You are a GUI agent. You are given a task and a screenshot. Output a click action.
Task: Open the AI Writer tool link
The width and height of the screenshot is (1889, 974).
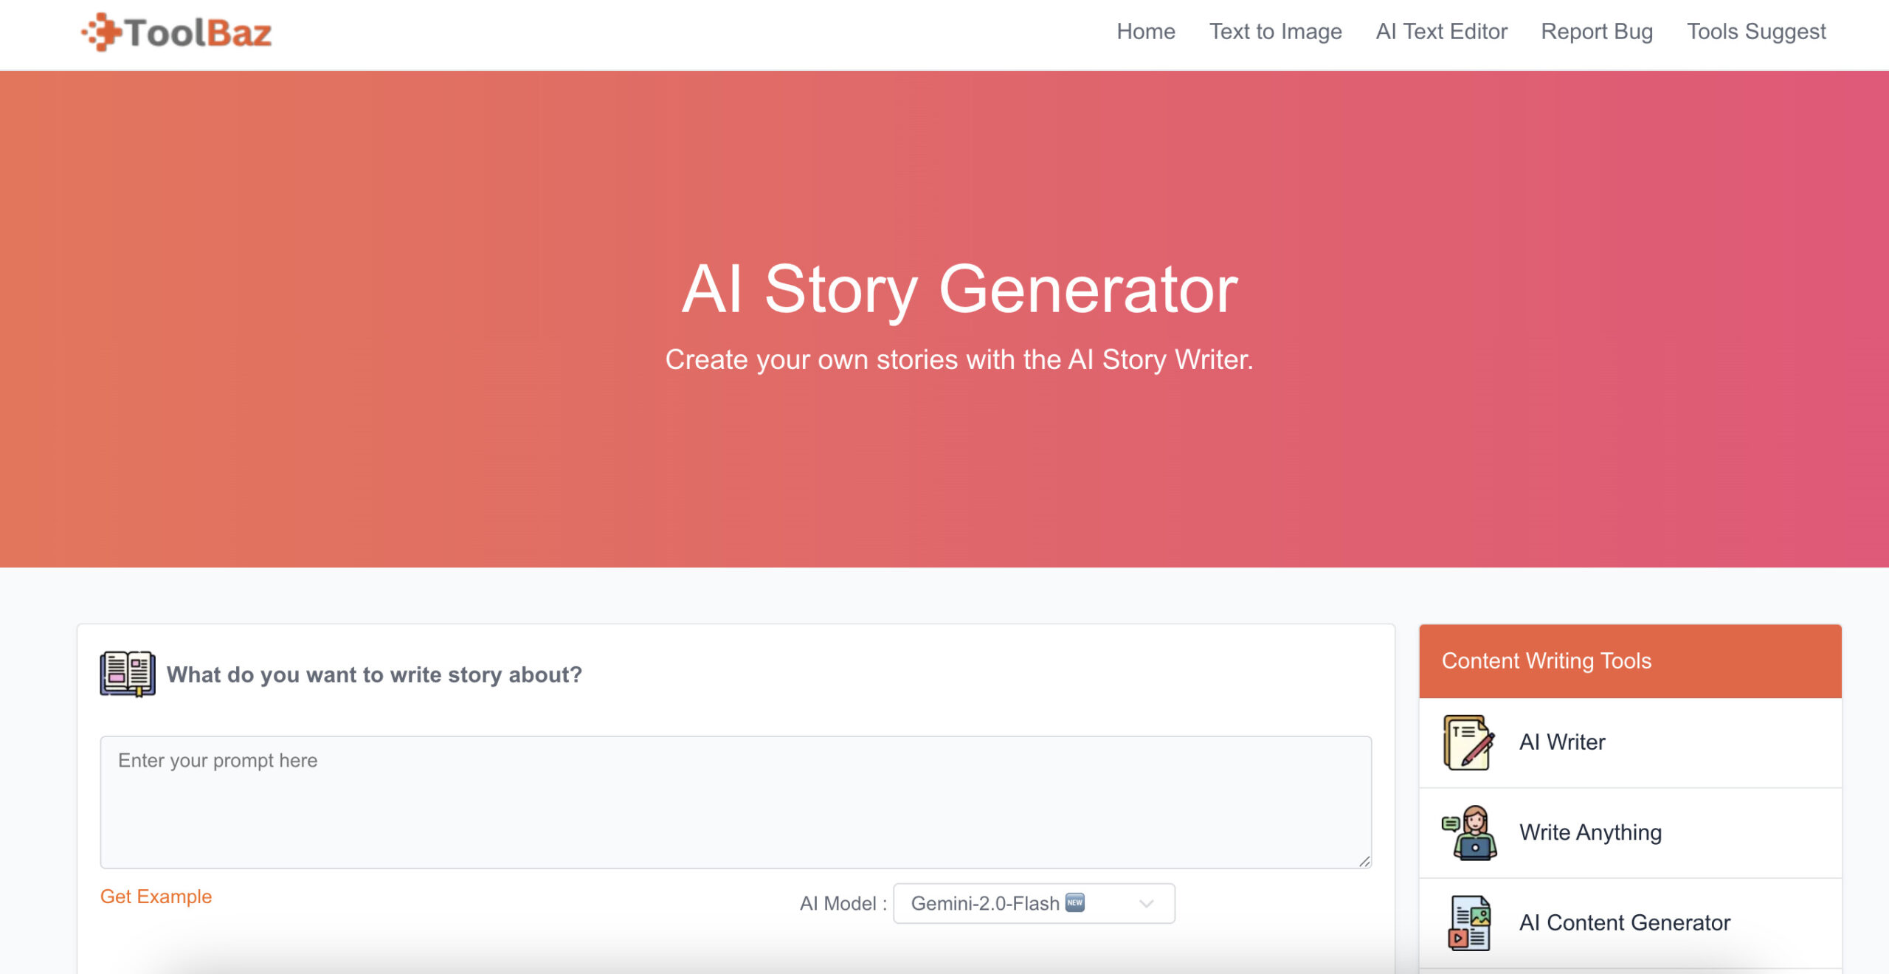tap(1562, 742)
